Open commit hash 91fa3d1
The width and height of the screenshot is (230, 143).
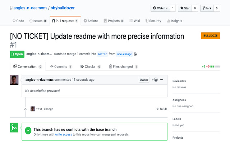pos(162,109)
